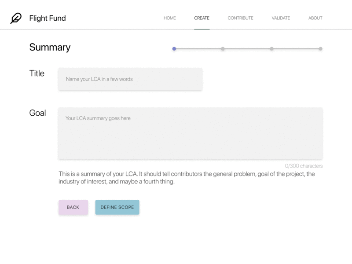
Task: Navigate to the VALIDATE page
Action: click(281, 18)
